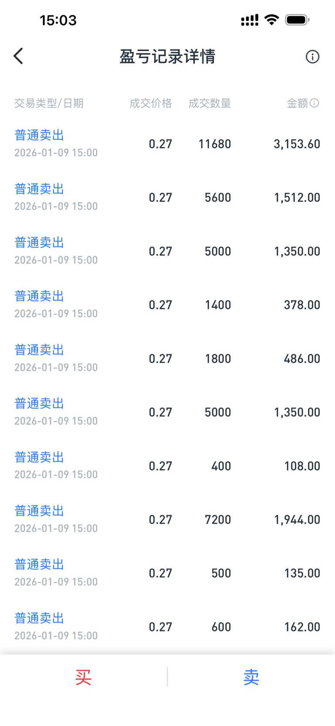Tap the 成交数量 column header

point(209,104)
